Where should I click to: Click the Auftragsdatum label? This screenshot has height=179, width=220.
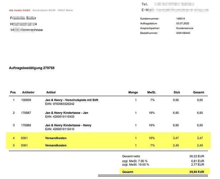click(x=149, y=23)
